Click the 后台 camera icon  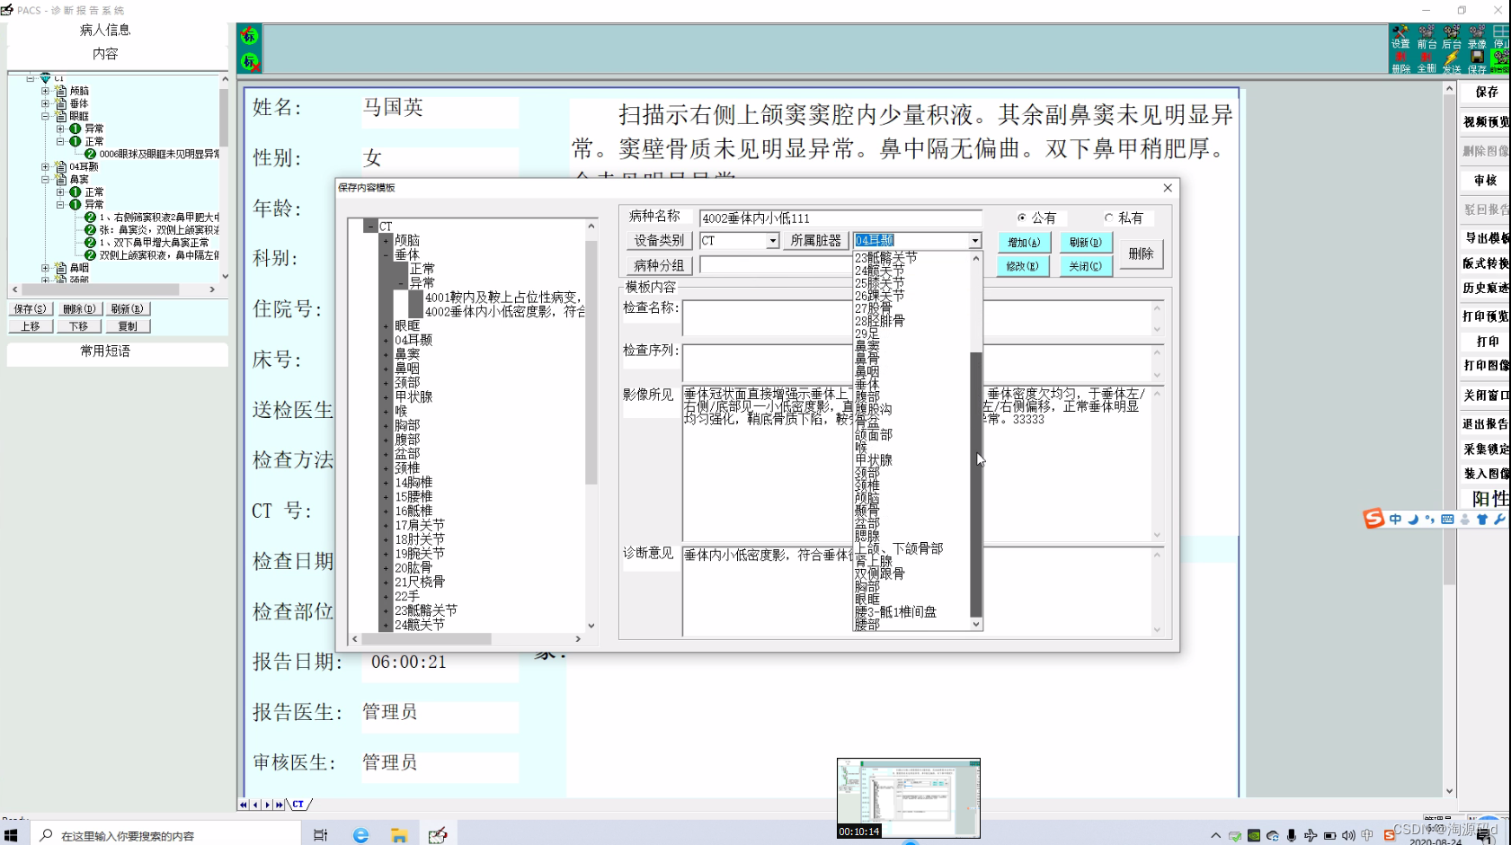[x=1452, y=37]
